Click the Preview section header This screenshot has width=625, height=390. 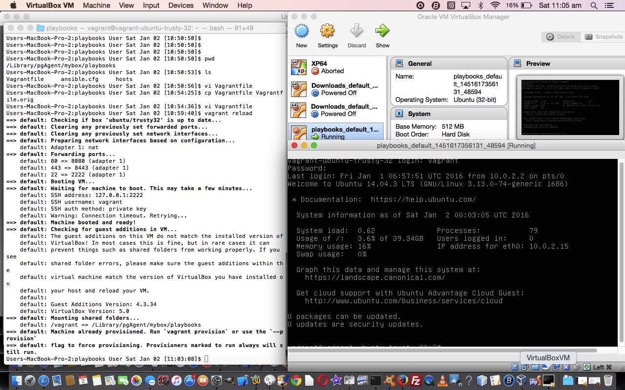[567, 63]
